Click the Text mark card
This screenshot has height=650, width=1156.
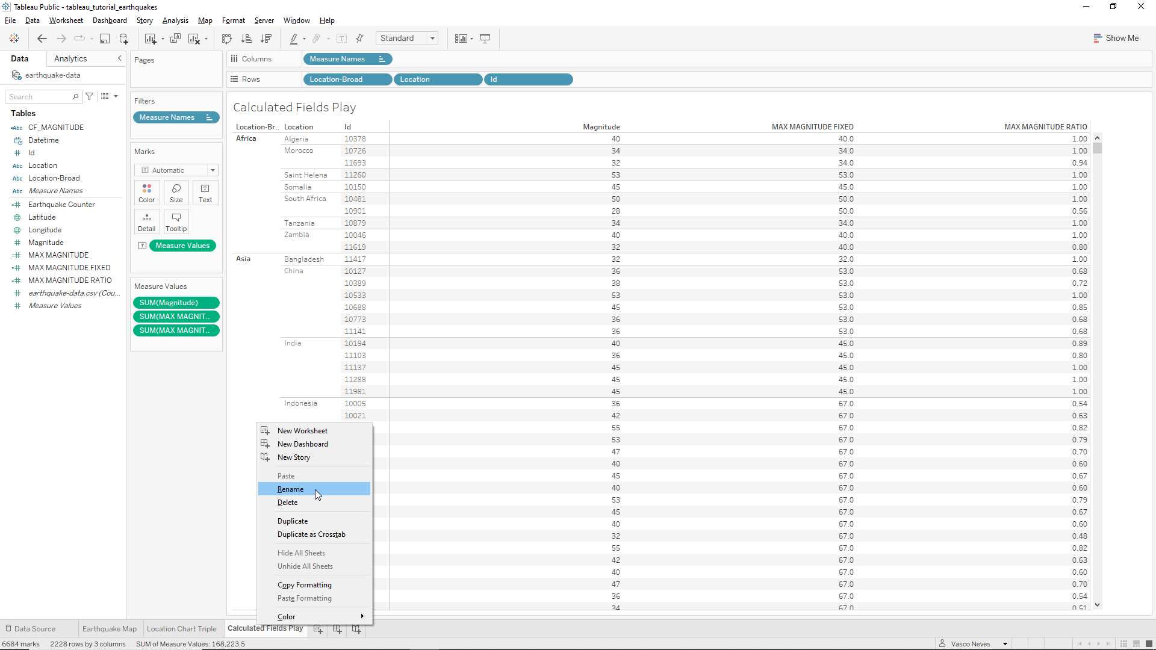(205, 193)
